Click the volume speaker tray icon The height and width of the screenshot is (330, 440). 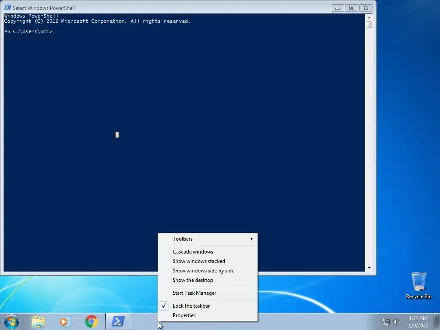pyautogui.click(x=397, y=322)
